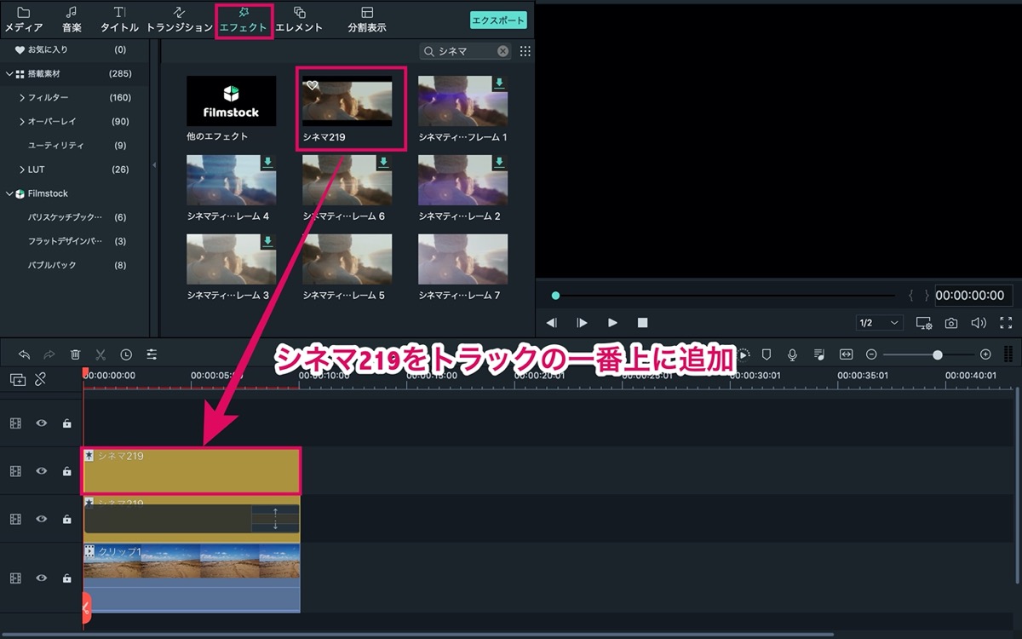Favorite シネマ219 with the heart icon
Screen dimensions: 1022x639
tap(313, 85)
